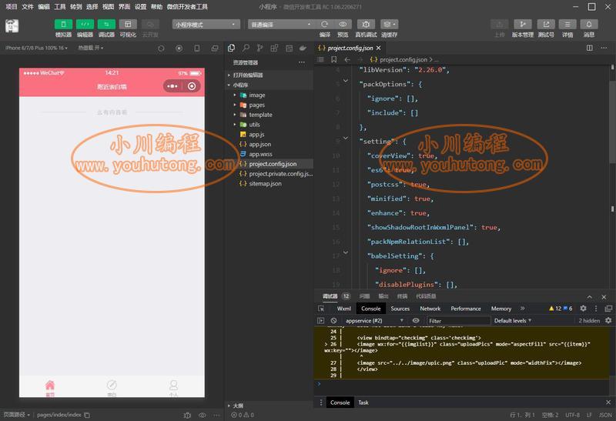The width and height of the screenshot is (616, 421).
Task: Close the project.config.json editor tab
Action: tap(378, 48)
